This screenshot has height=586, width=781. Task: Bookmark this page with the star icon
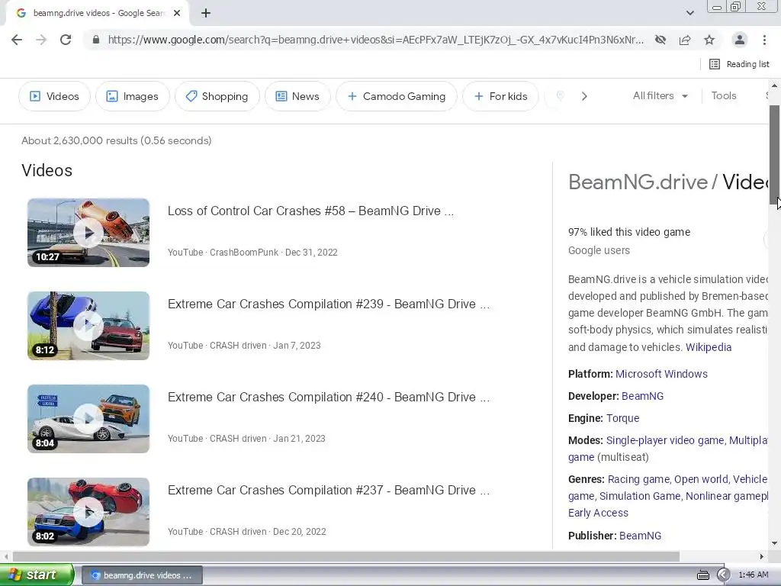709,40
